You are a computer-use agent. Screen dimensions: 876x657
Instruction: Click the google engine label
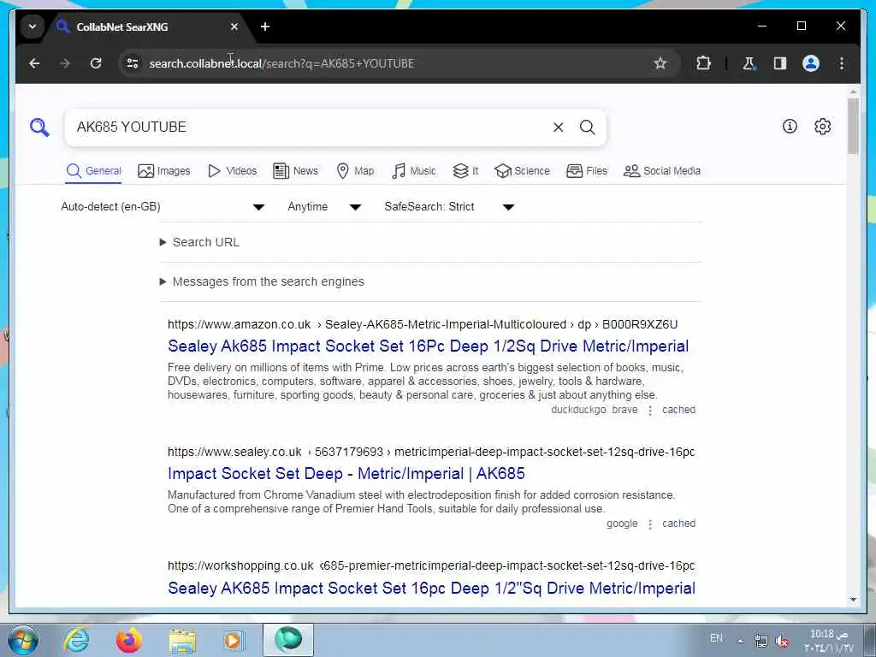[622, 524]
